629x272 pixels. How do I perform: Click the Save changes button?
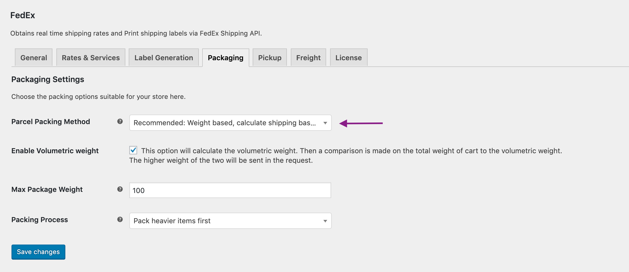(x=38, y=252)
